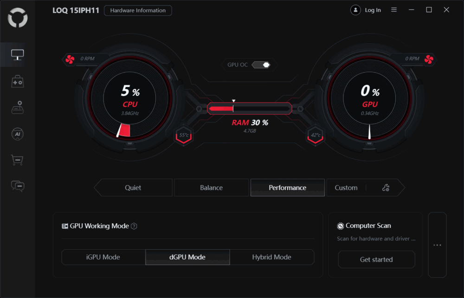This screenshot has width=464, height=298.
Task: Open the joystick peripherals sidebar icon
Action: pos(18,107)
